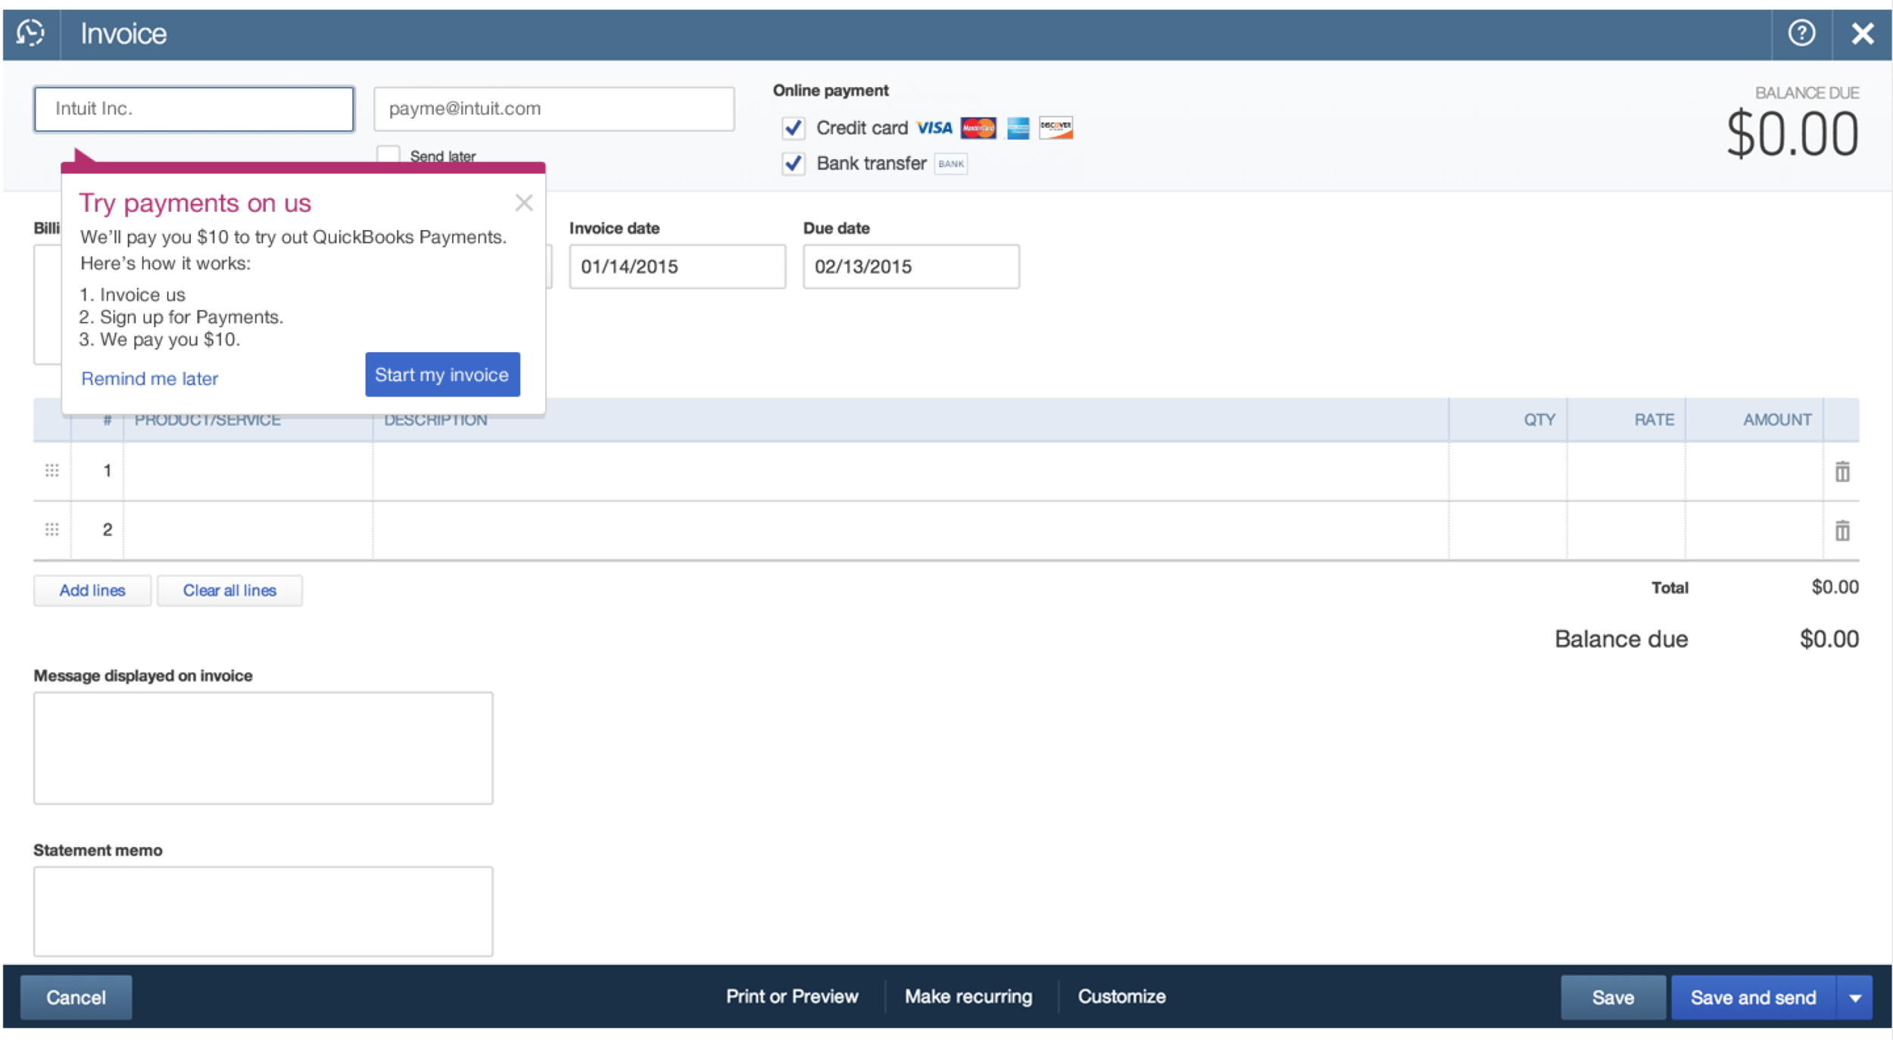
Task: Click the Save and send button
Action: (x=1753, y=998)
